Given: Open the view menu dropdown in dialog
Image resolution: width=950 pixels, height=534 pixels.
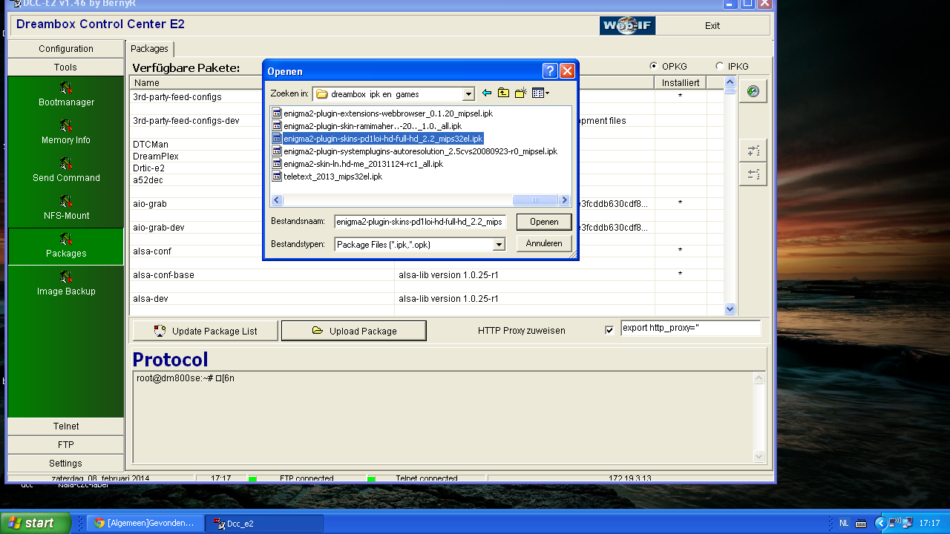Looking at the screenshot, I should [x=541, y=93].
